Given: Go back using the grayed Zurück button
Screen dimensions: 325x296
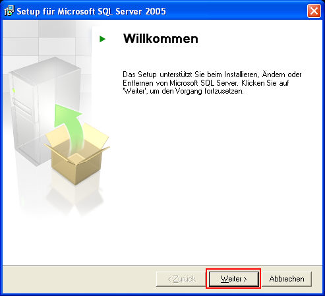Looking at the screenshot, I should coord(181,279).
